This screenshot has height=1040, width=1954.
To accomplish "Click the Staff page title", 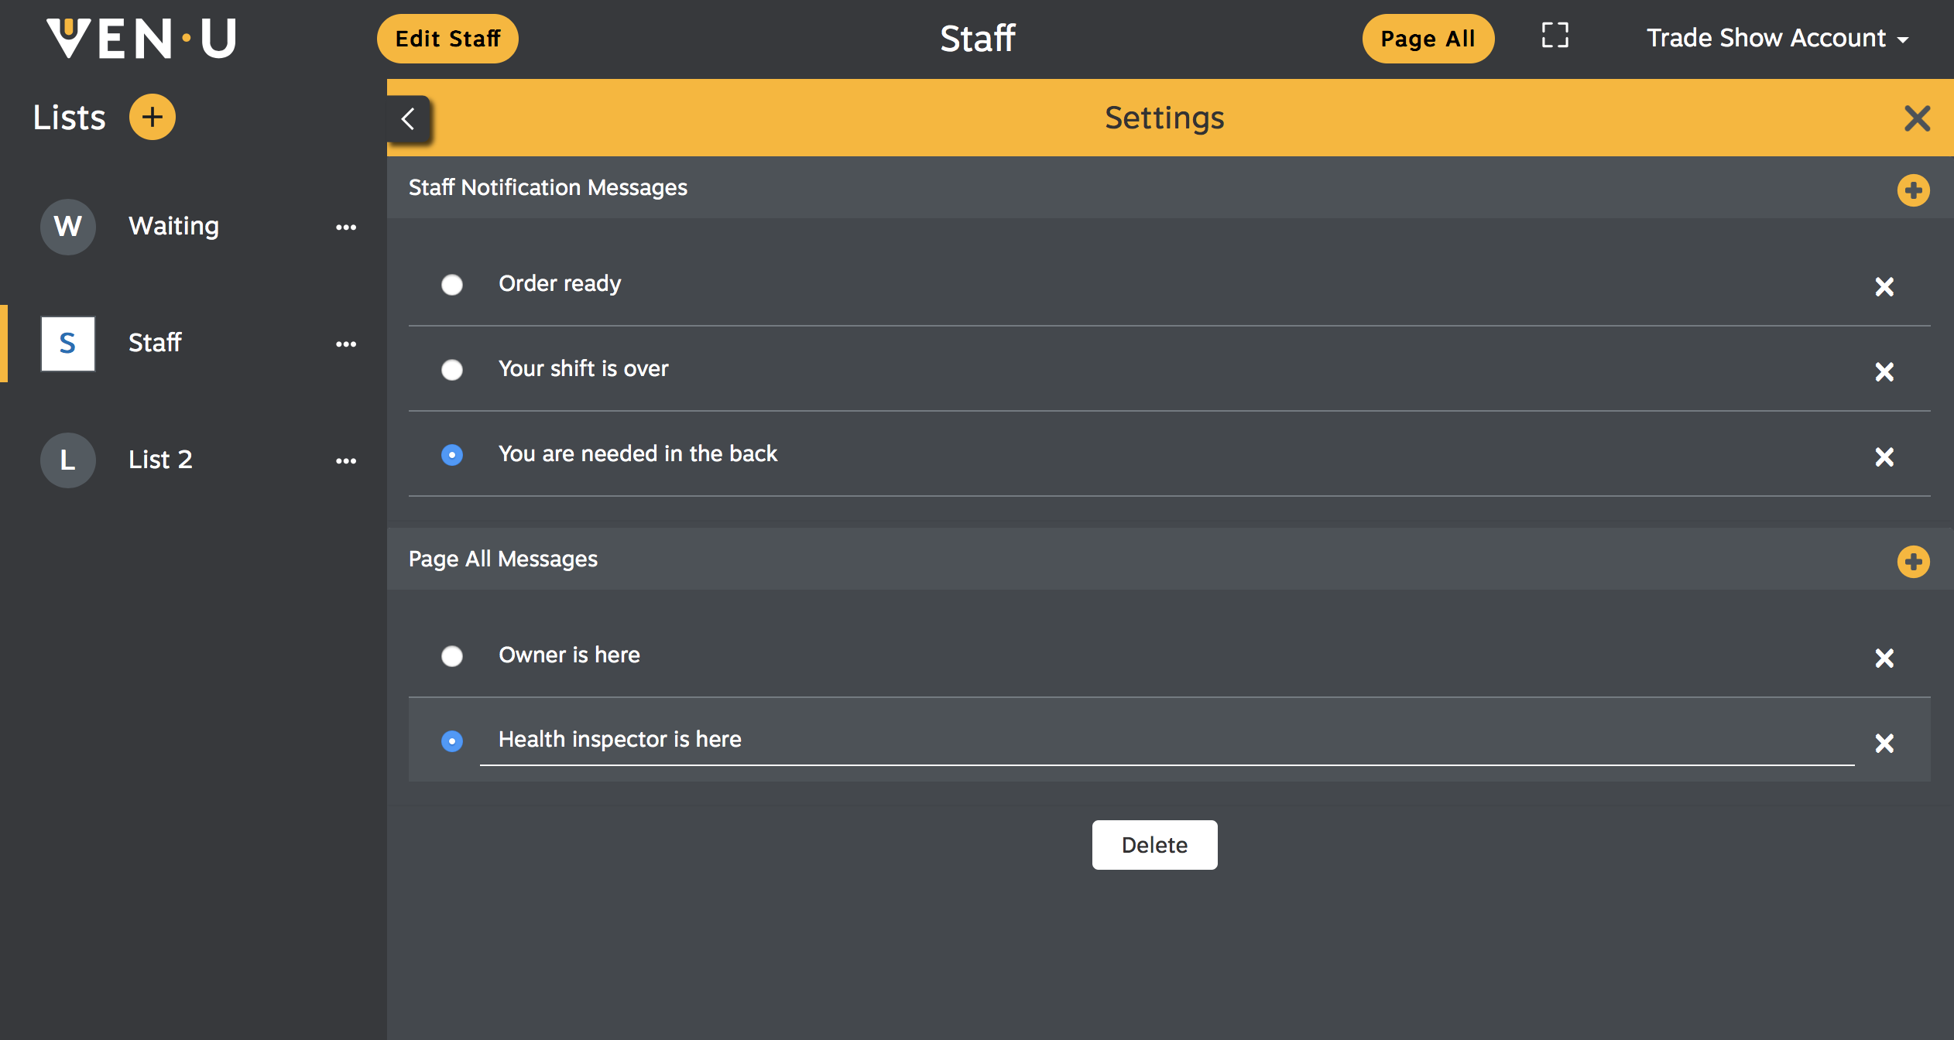I will pos(977,39).
